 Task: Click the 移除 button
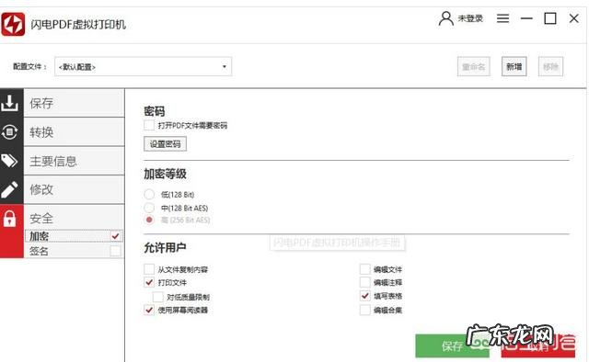pos(550,67)
